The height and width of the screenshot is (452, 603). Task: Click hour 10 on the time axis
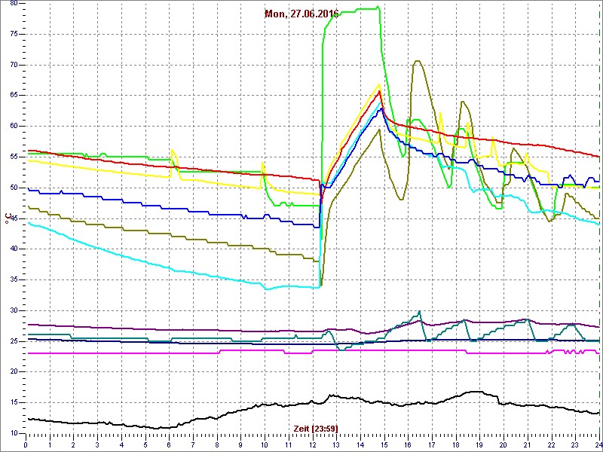point(265,444)
